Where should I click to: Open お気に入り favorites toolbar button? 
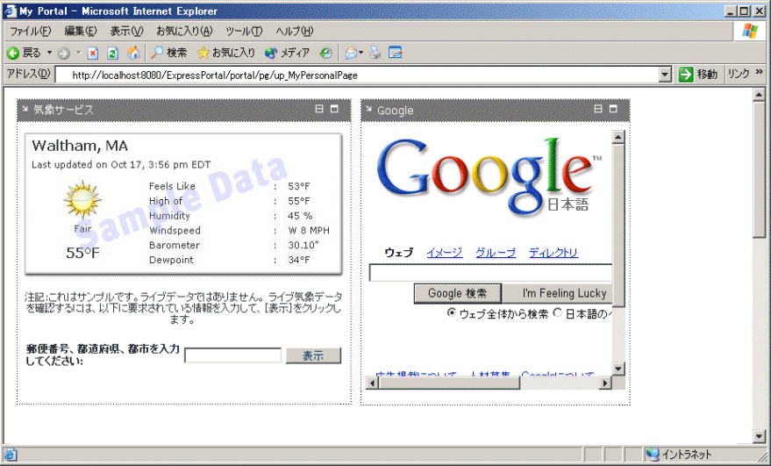pyautogui.click(x=226, y=53)
